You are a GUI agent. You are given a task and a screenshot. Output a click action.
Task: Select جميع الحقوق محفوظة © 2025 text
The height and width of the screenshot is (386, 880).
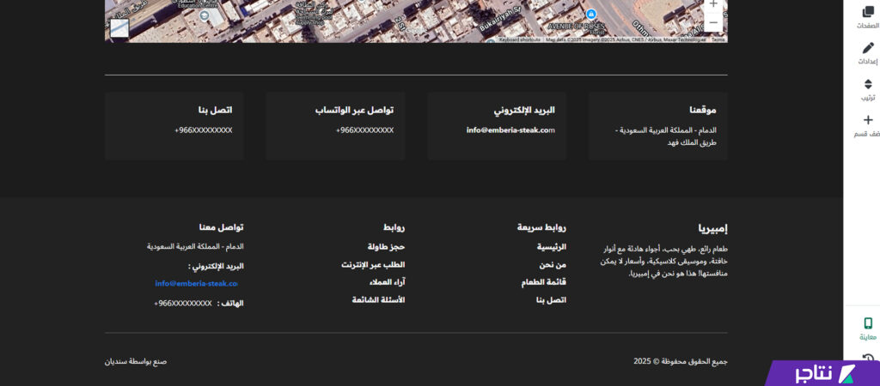point(681,361)
